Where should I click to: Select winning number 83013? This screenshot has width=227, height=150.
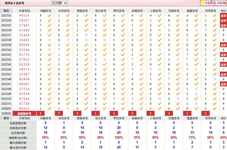pos(24,109)
